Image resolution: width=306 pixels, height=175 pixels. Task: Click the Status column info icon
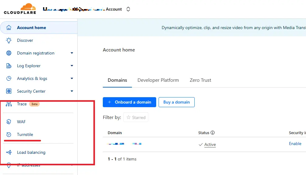click(213, 133)
